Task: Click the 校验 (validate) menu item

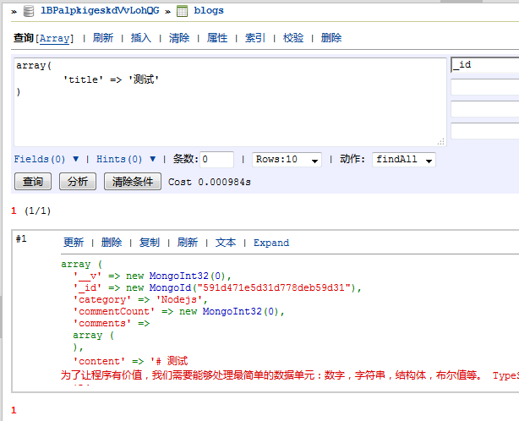Action: click(x=293, y=38)
